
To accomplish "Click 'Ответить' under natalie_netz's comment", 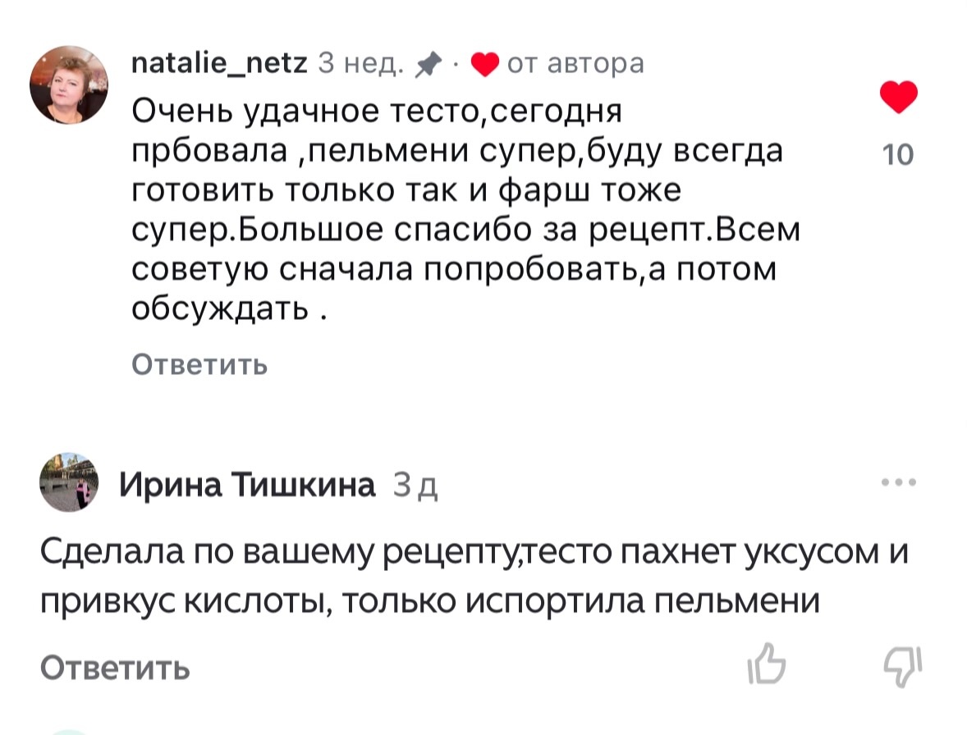I will point(199,364).
